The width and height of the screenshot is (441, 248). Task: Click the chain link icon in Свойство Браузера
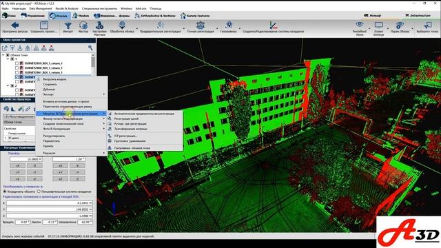(x=28, y=109)
